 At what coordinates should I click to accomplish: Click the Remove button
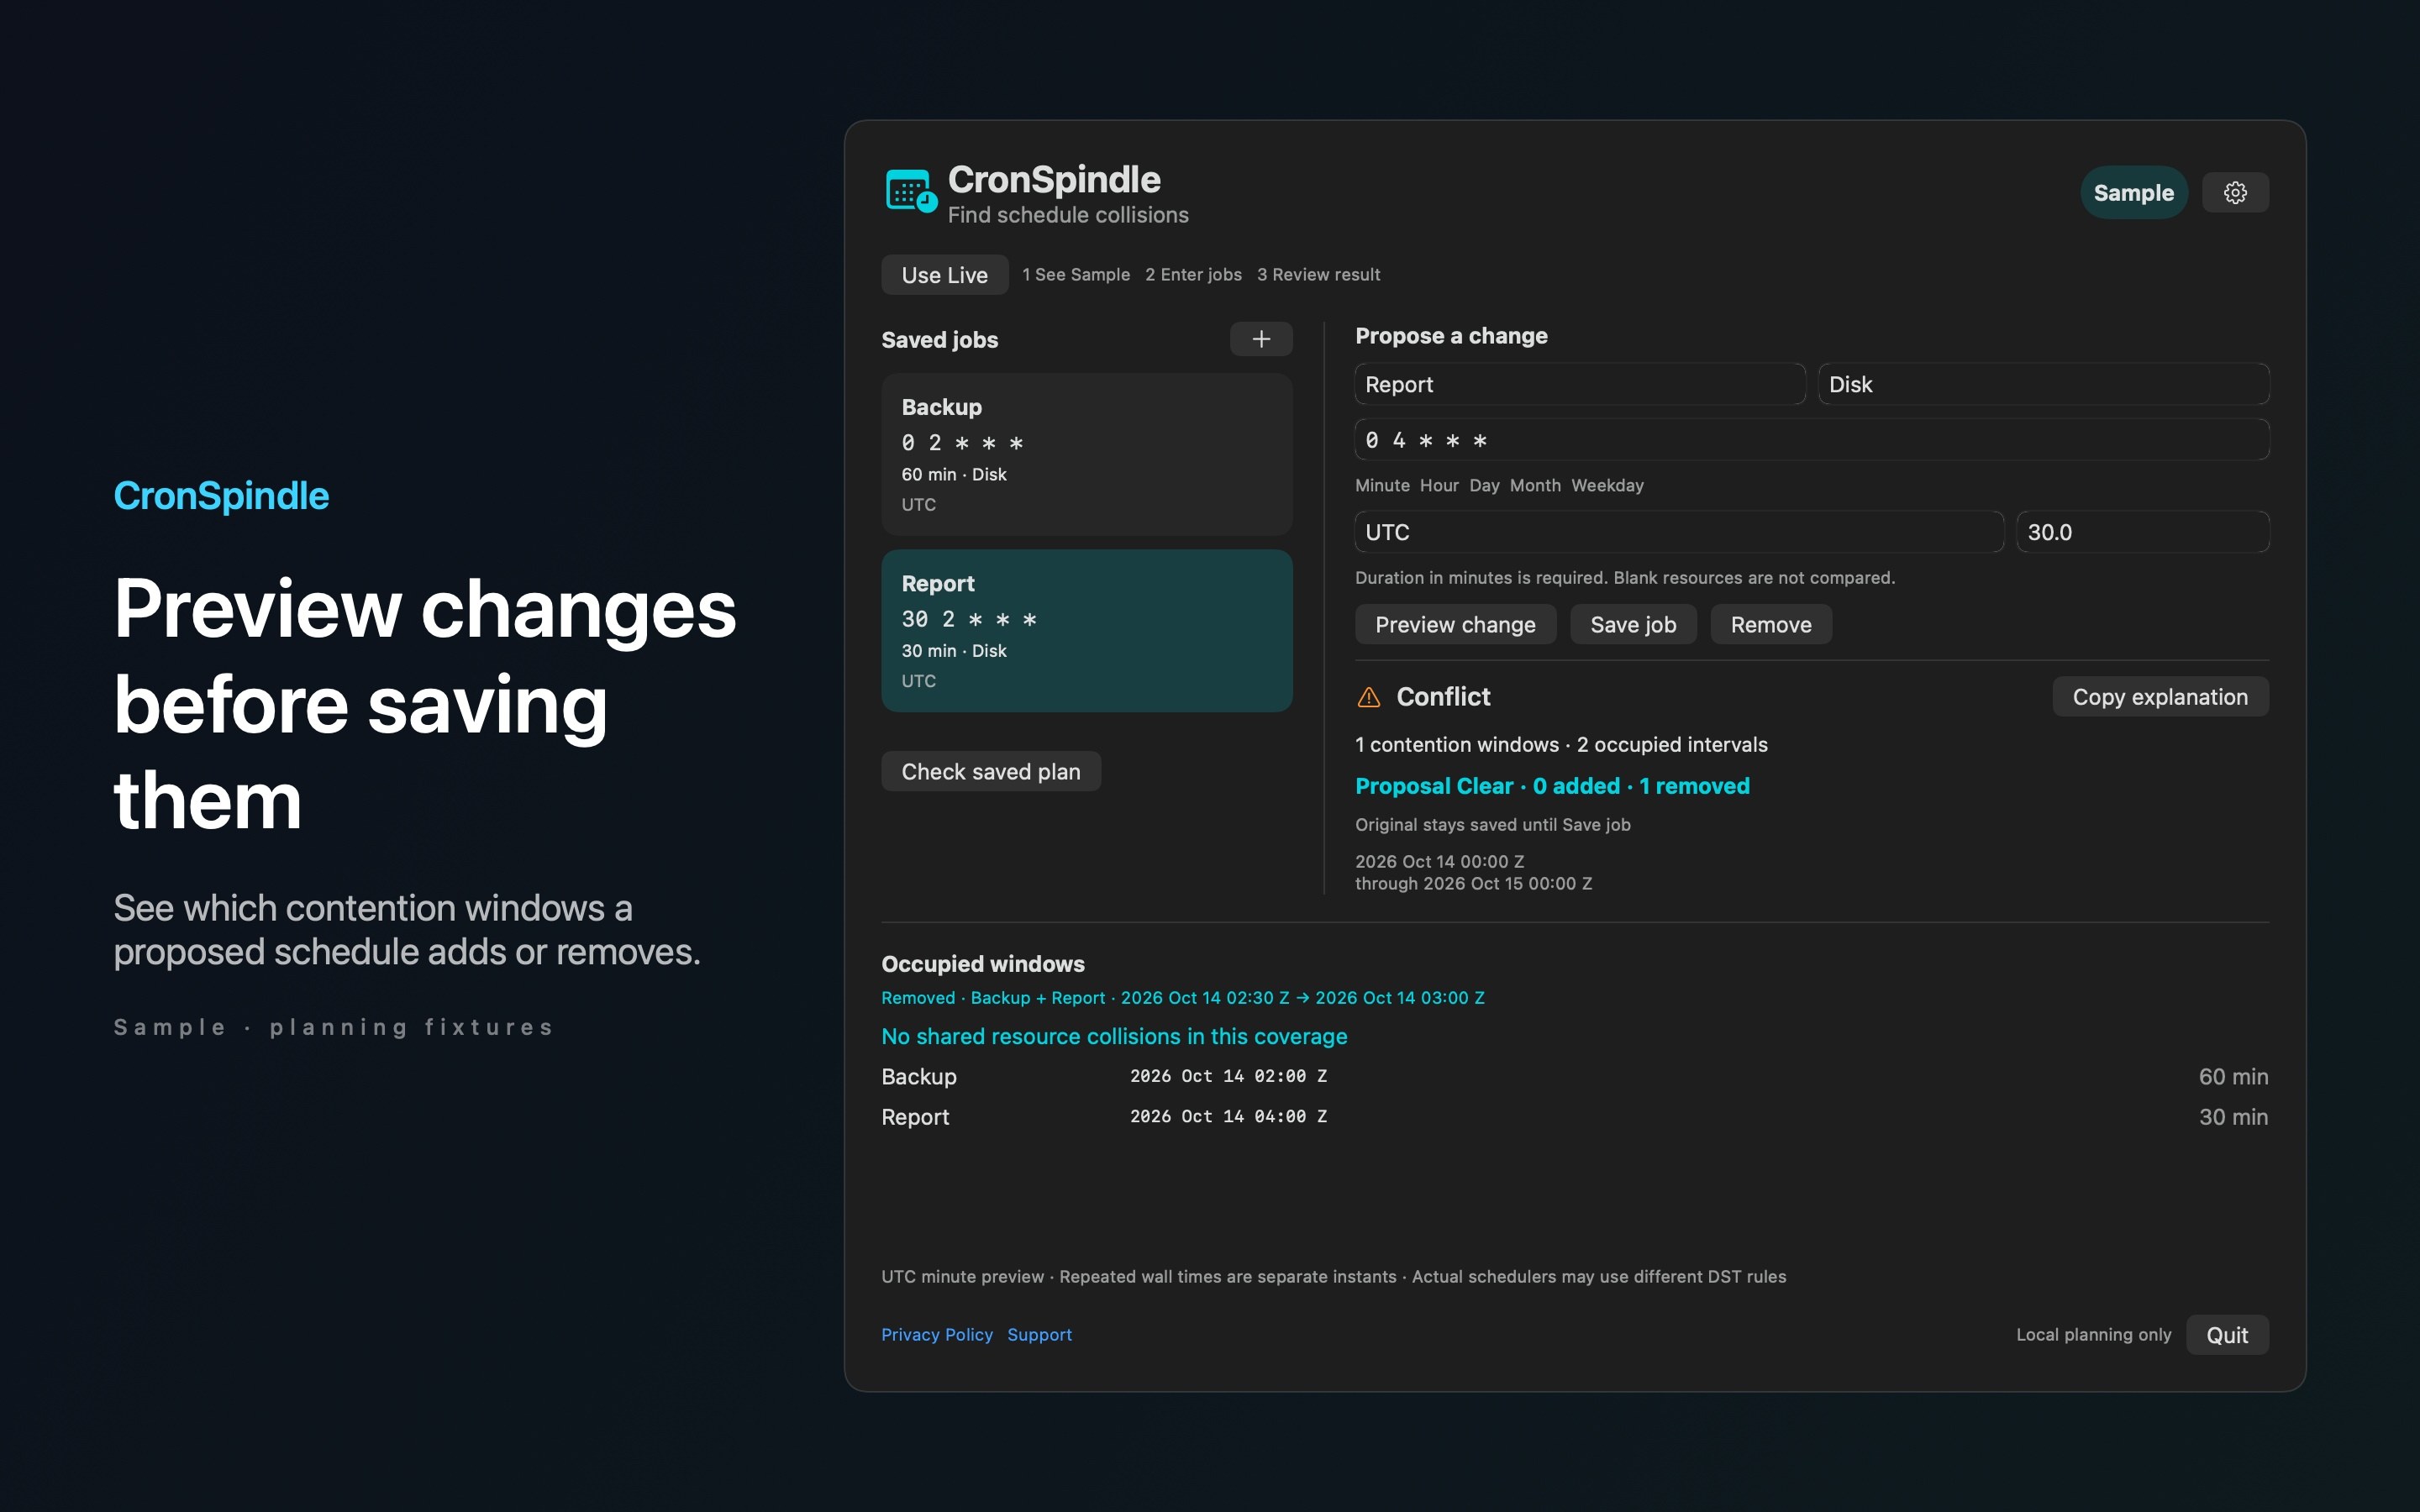[1771, 624]
